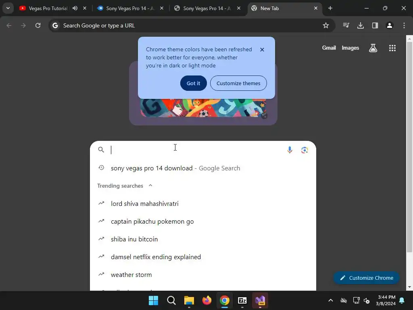Open Visual Studio Preview from the taskbar
This screenshot has width=413, height=310.
pos(260,300)
